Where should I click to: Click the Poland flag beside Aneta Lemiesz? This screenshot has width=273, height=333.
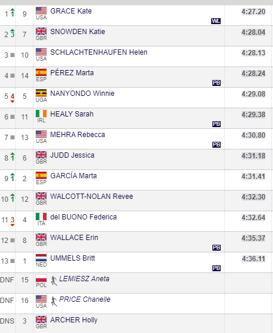(41, 278)
